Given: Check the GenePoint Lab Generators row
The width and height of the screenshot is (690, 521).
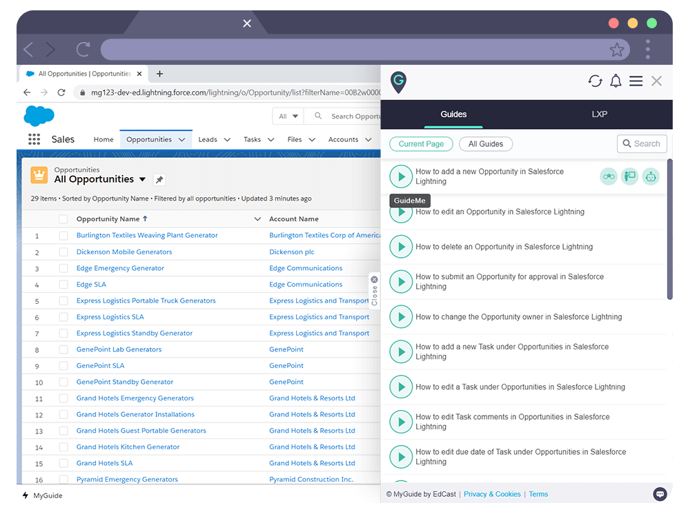Looking at the screenshot, I should coord(63,349).
